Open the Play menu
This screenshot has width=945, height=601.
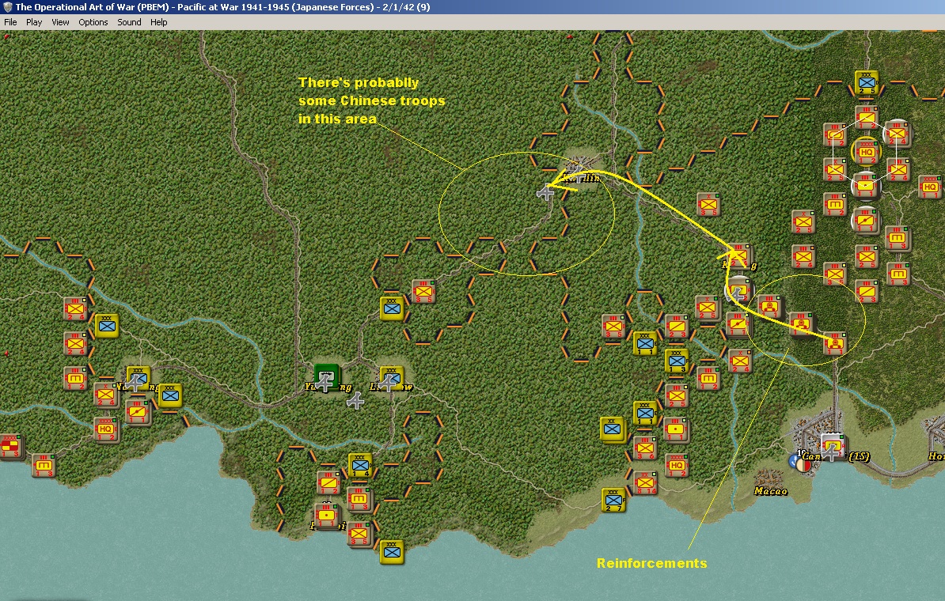pos(34,22)
